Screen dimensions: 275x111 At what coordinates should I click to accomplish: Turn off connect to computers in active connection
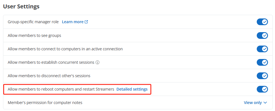click(262, 49)
